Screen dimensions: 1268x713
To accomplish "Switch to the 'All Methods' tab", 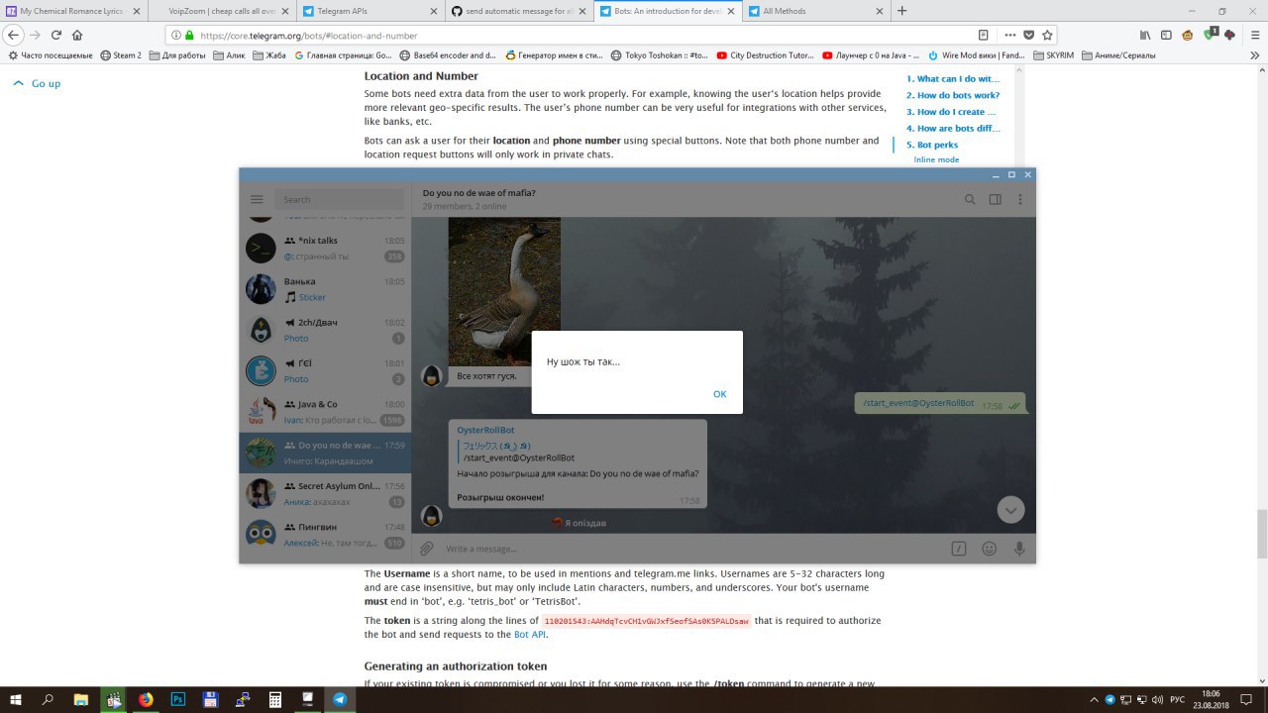I will (x=816, y=11).
